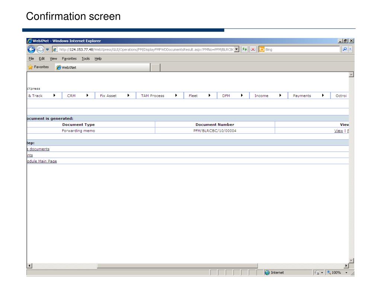Open the Help menu

98,58
